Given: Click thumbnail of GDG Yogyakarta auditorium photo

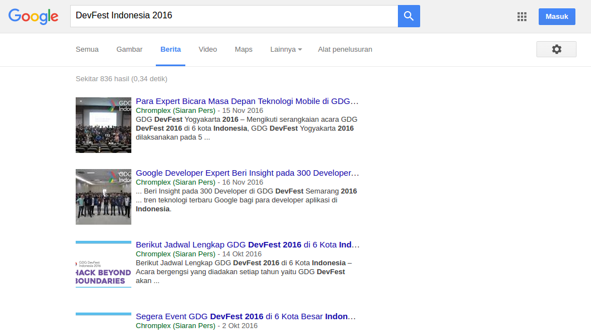Looking at the screenshot, I should click(104, 125).
